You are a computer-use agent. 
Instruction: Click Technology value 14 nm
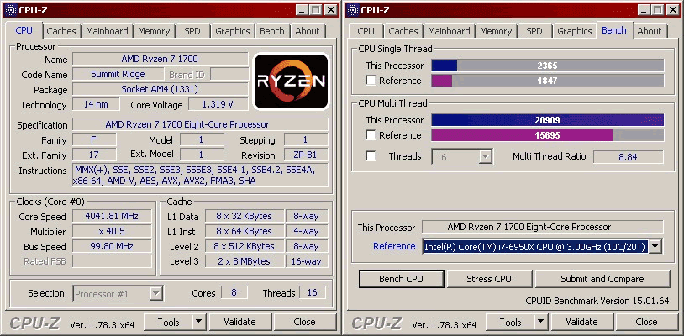pos(96,105)
